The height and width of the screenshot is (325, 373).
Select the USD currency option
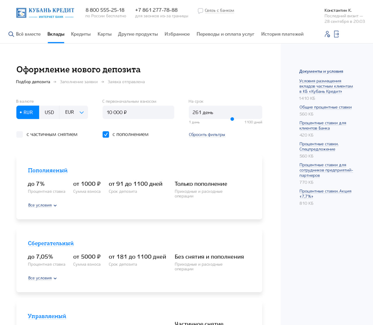click(49, 112)
